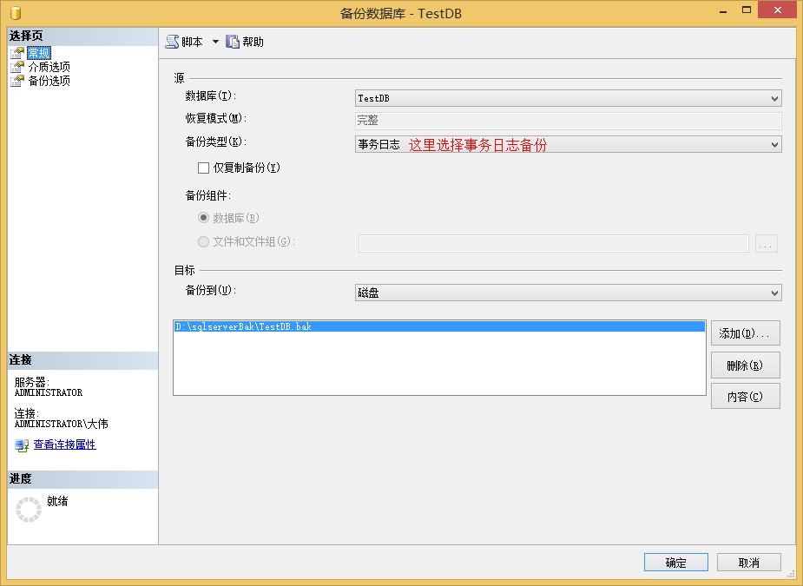
Task: Click the ellipsis browse button
Action: (x=767, y=243)
